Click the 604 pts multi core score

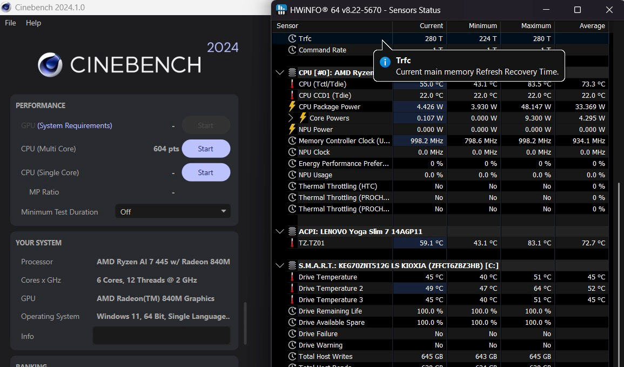point(166,149)
